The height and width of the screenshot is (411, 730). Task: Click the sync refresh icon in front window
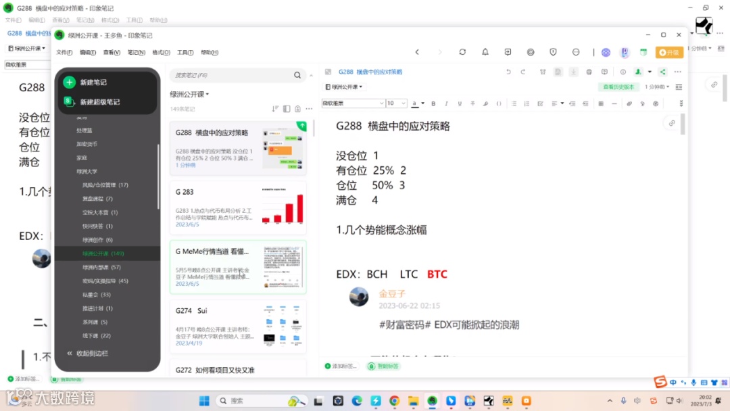[x=462, y=52]
